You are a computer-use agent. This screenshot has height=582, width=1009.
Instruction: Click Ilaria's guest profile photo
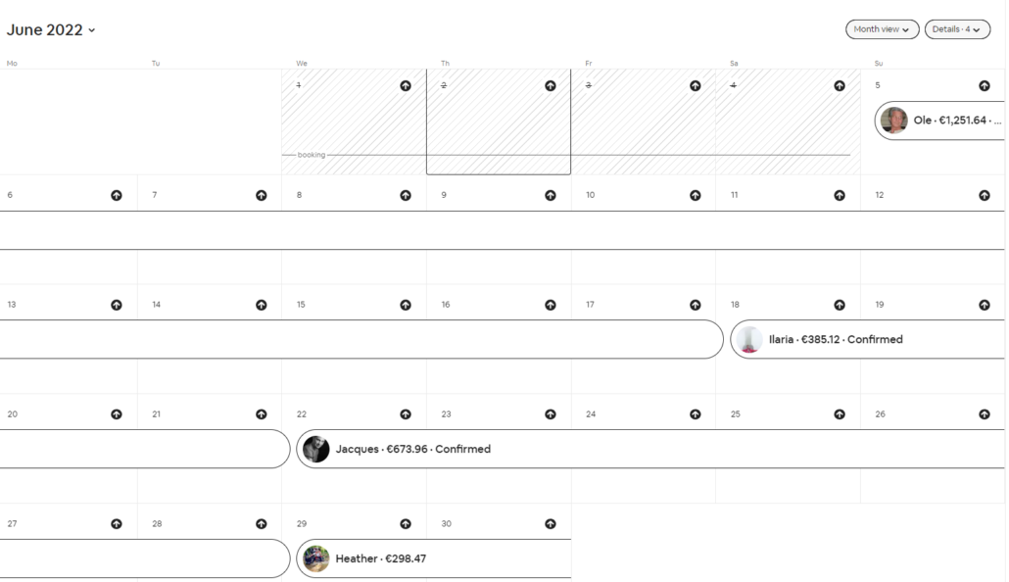750,340
